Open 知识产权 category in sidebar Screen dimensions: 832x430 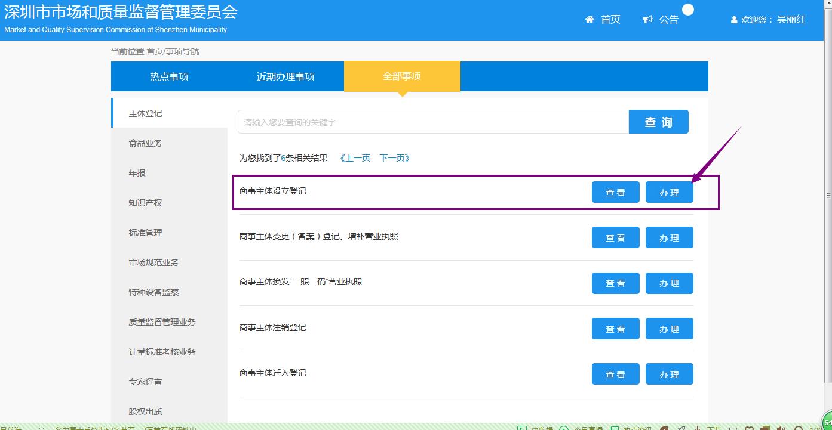pyautogui.click(x=145, y=203)
